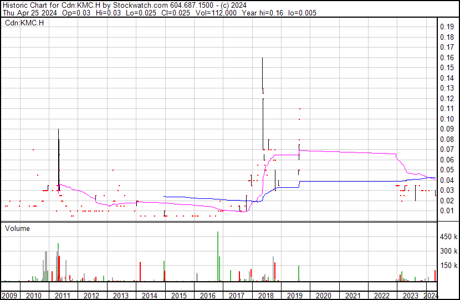
Task: Click the 'Year hi=0.16' value in header
Action: [x=263, y=13]
